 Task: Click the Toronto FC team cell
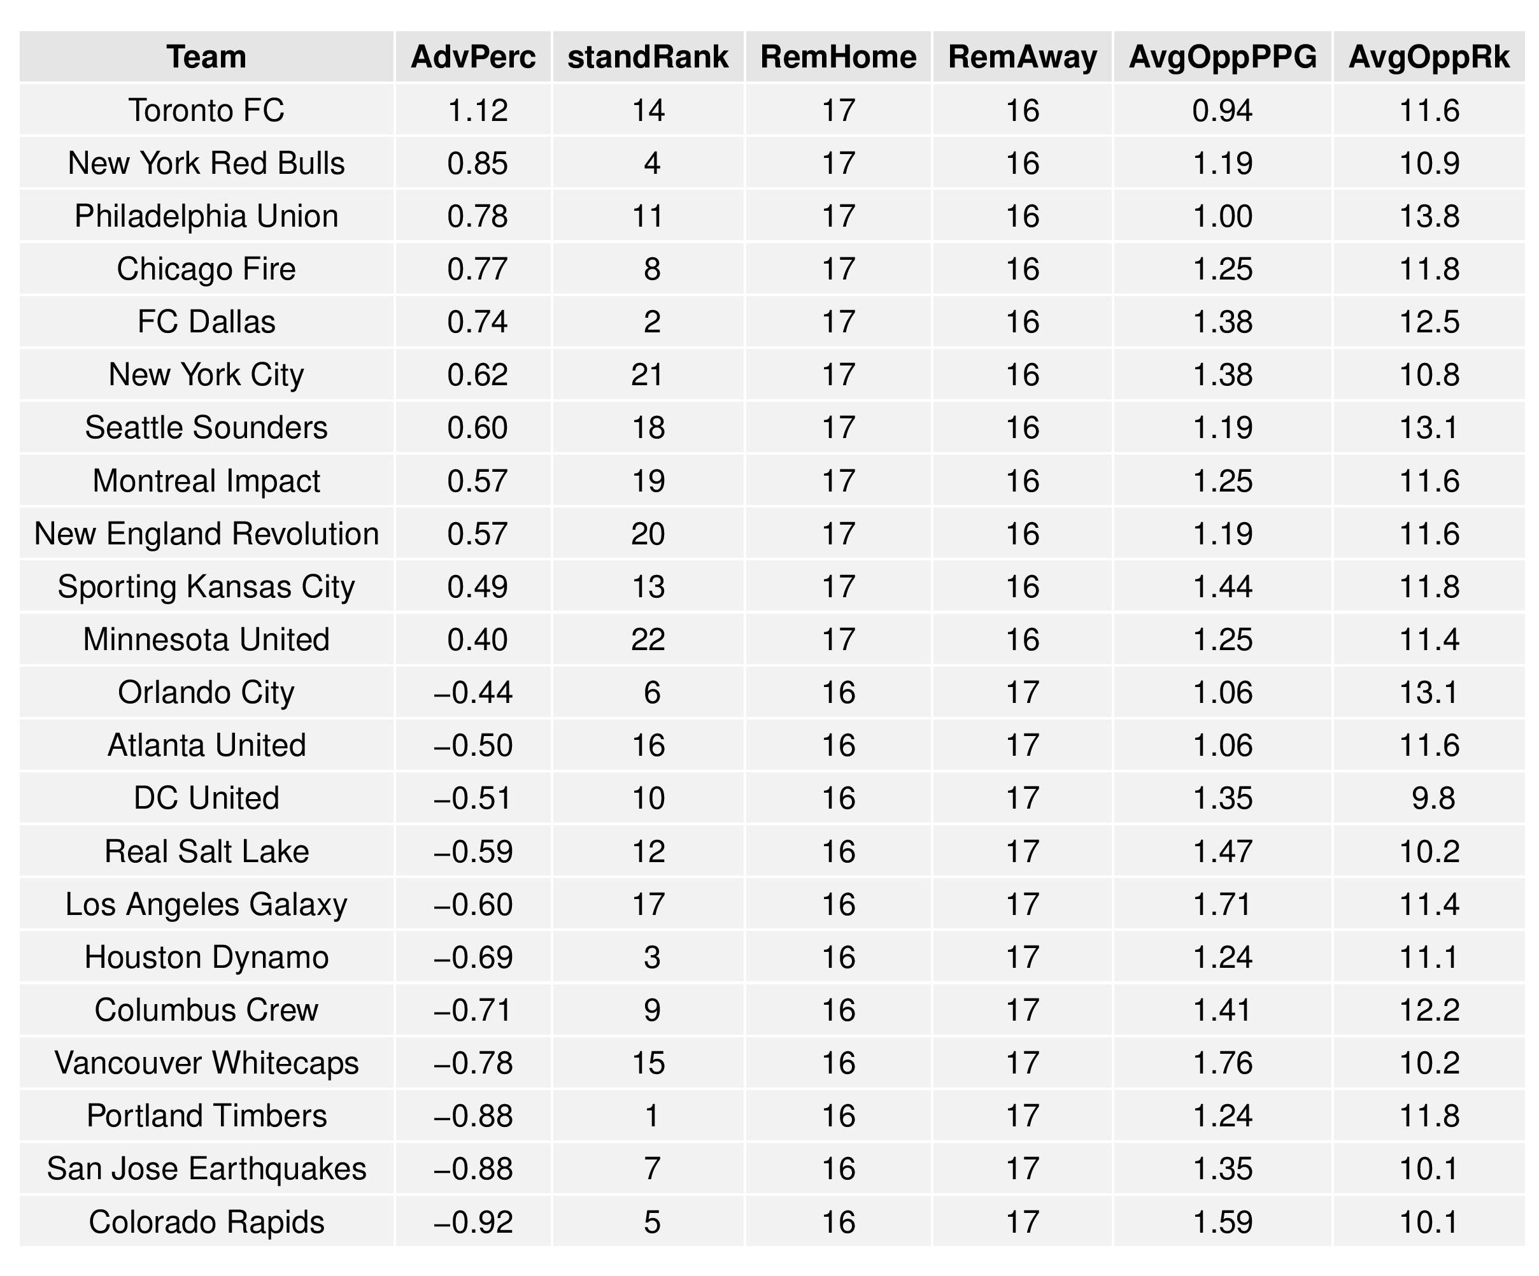206,111
